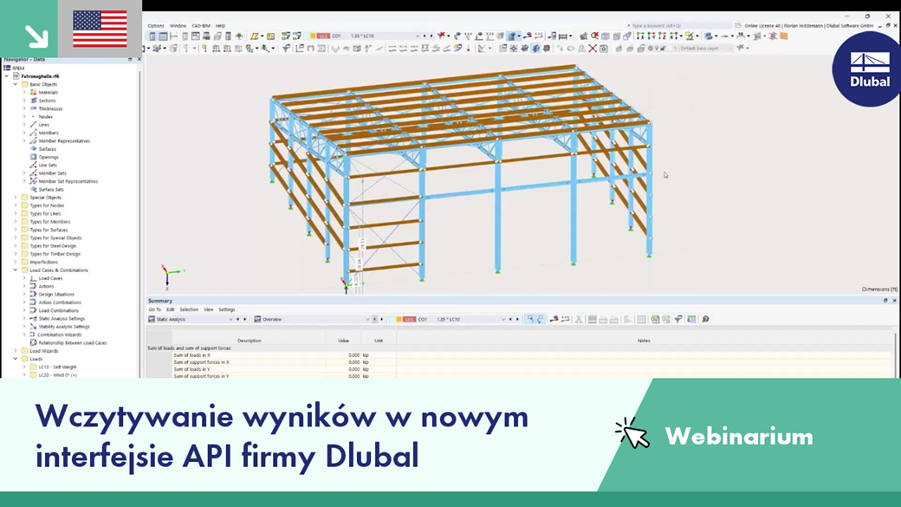Click the keyword search field
901x507 pixels.
(x=681, y=25)
